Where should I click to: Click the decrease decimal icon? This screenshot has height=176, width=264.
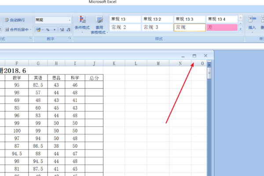point(68,30)
